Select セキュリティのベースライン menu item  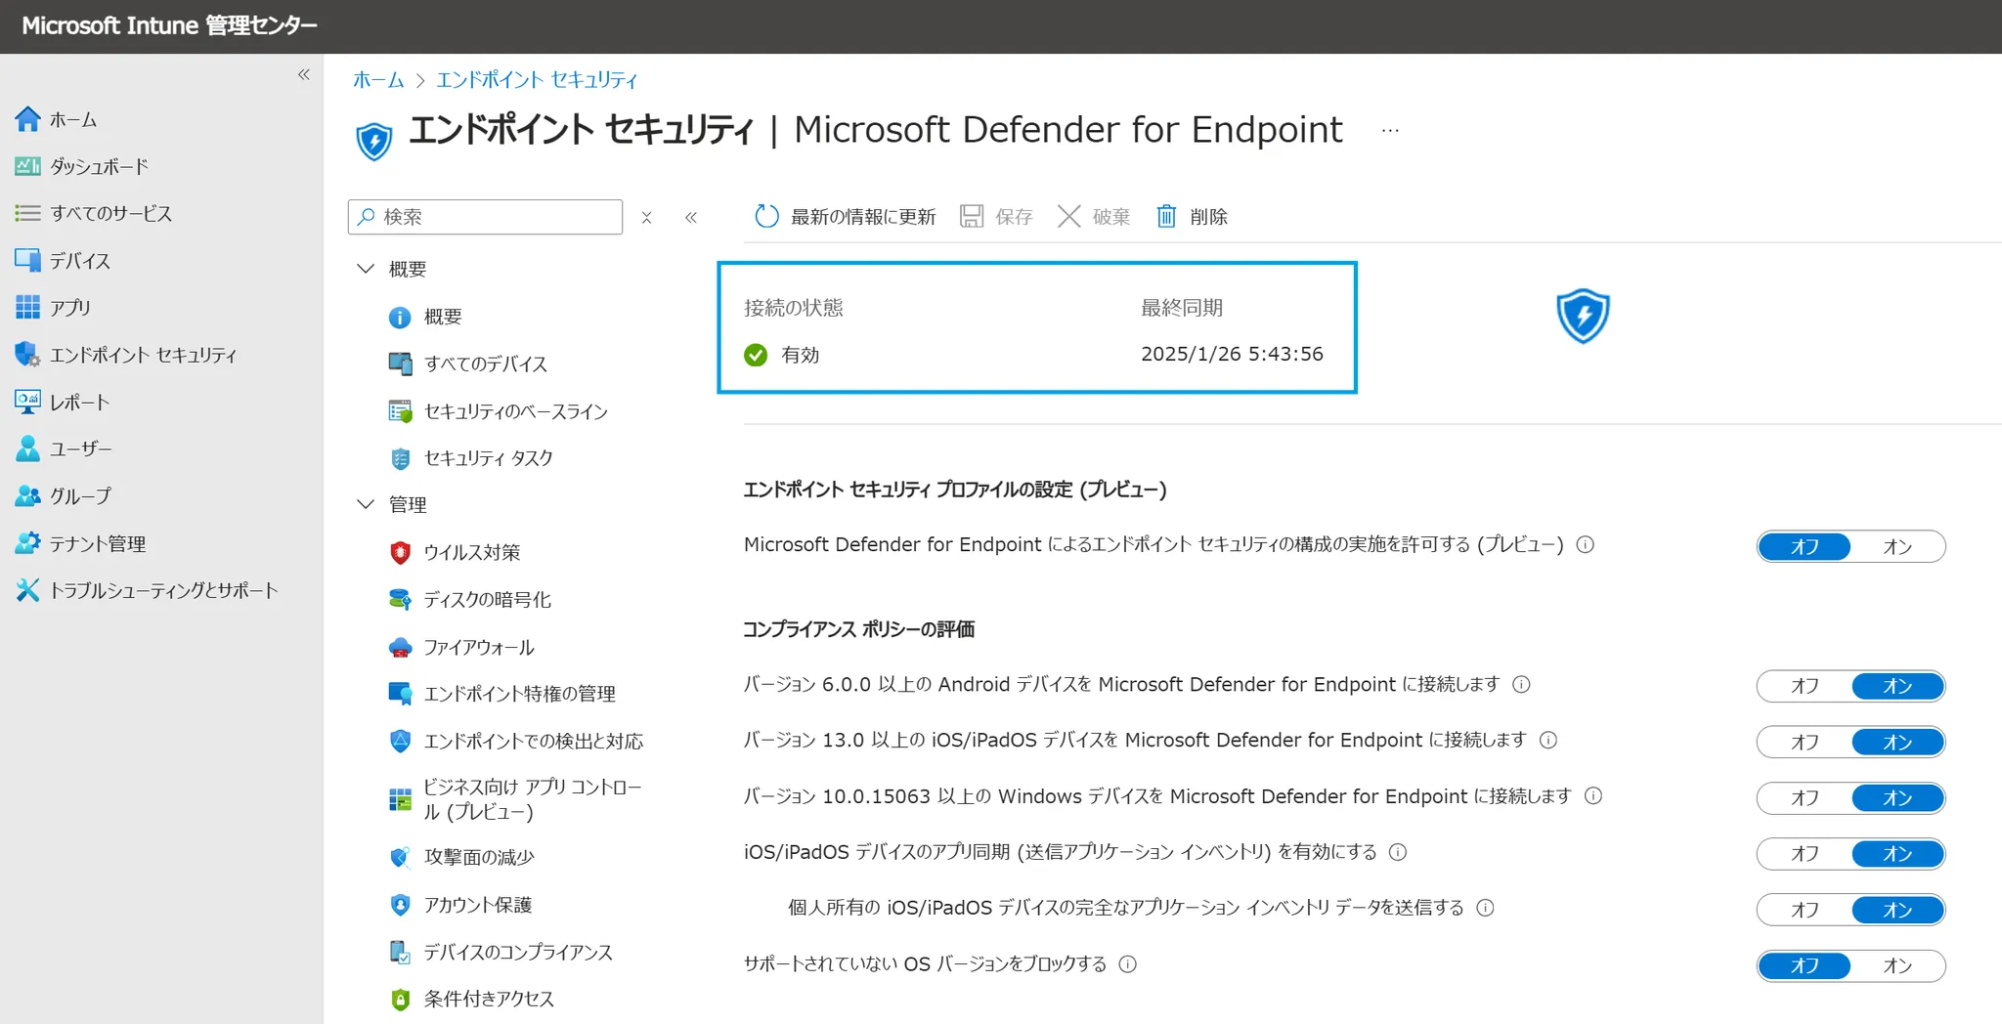515,411
